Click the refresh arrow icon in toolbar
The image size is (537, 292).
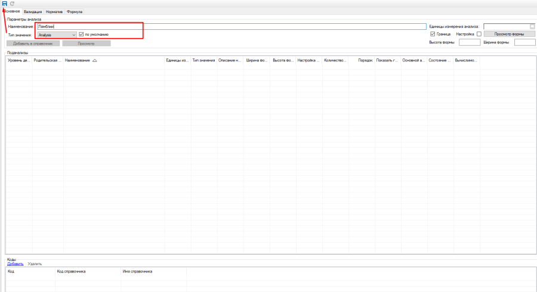[x=12, y=4]
